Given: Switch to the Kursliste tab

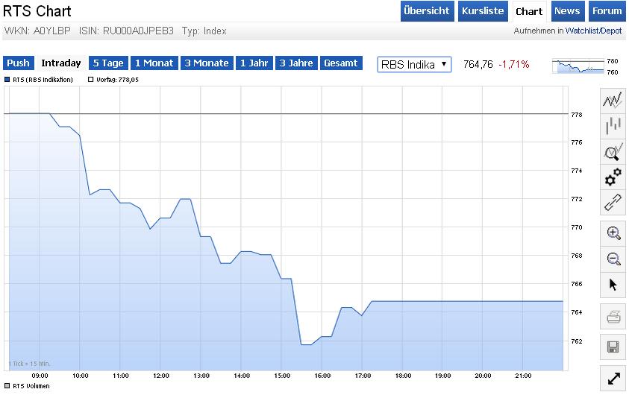Looking at the screenshot, I should (482, 11).
